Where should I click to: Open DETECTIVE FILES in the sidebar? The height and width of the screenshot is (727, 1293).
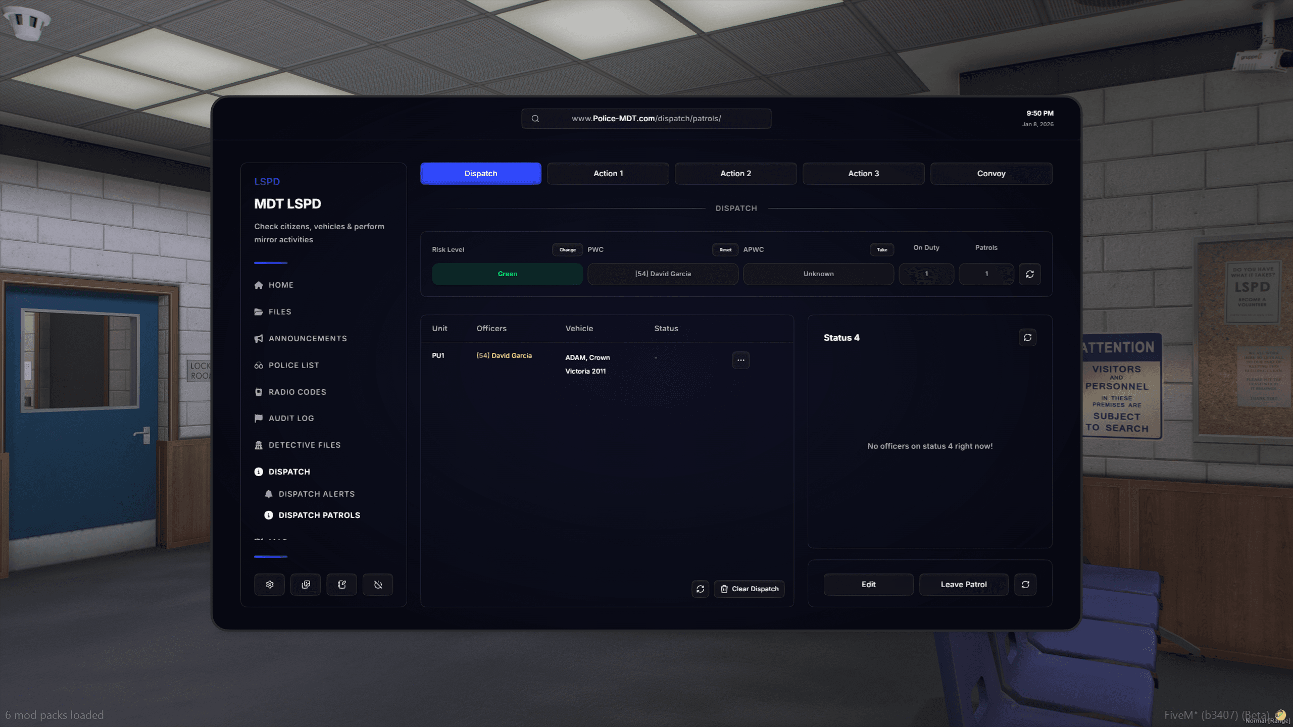pyautogui.click(x=297, y=445)
